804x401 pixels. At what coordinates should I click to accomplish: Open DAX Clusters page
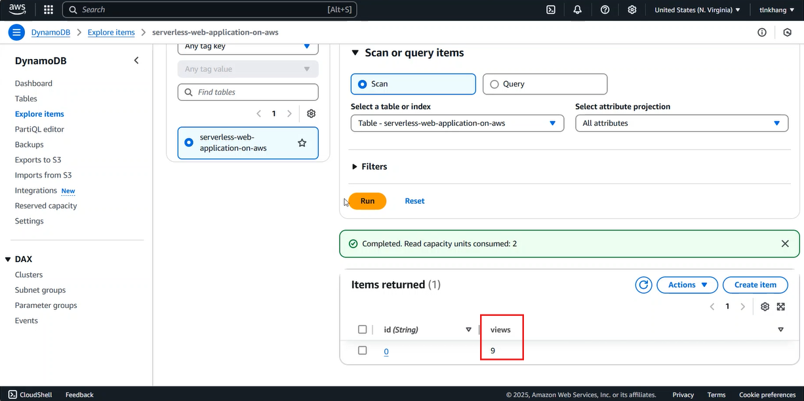pos(29,275)
